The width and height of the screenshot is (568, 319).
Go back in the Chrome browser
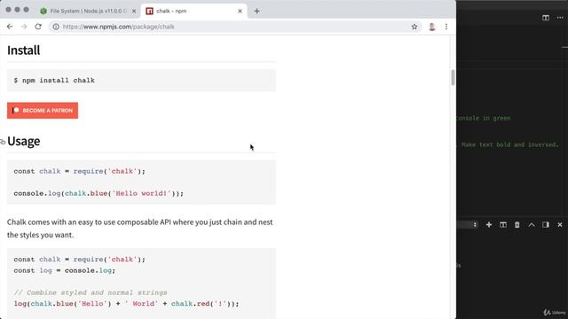10,27
